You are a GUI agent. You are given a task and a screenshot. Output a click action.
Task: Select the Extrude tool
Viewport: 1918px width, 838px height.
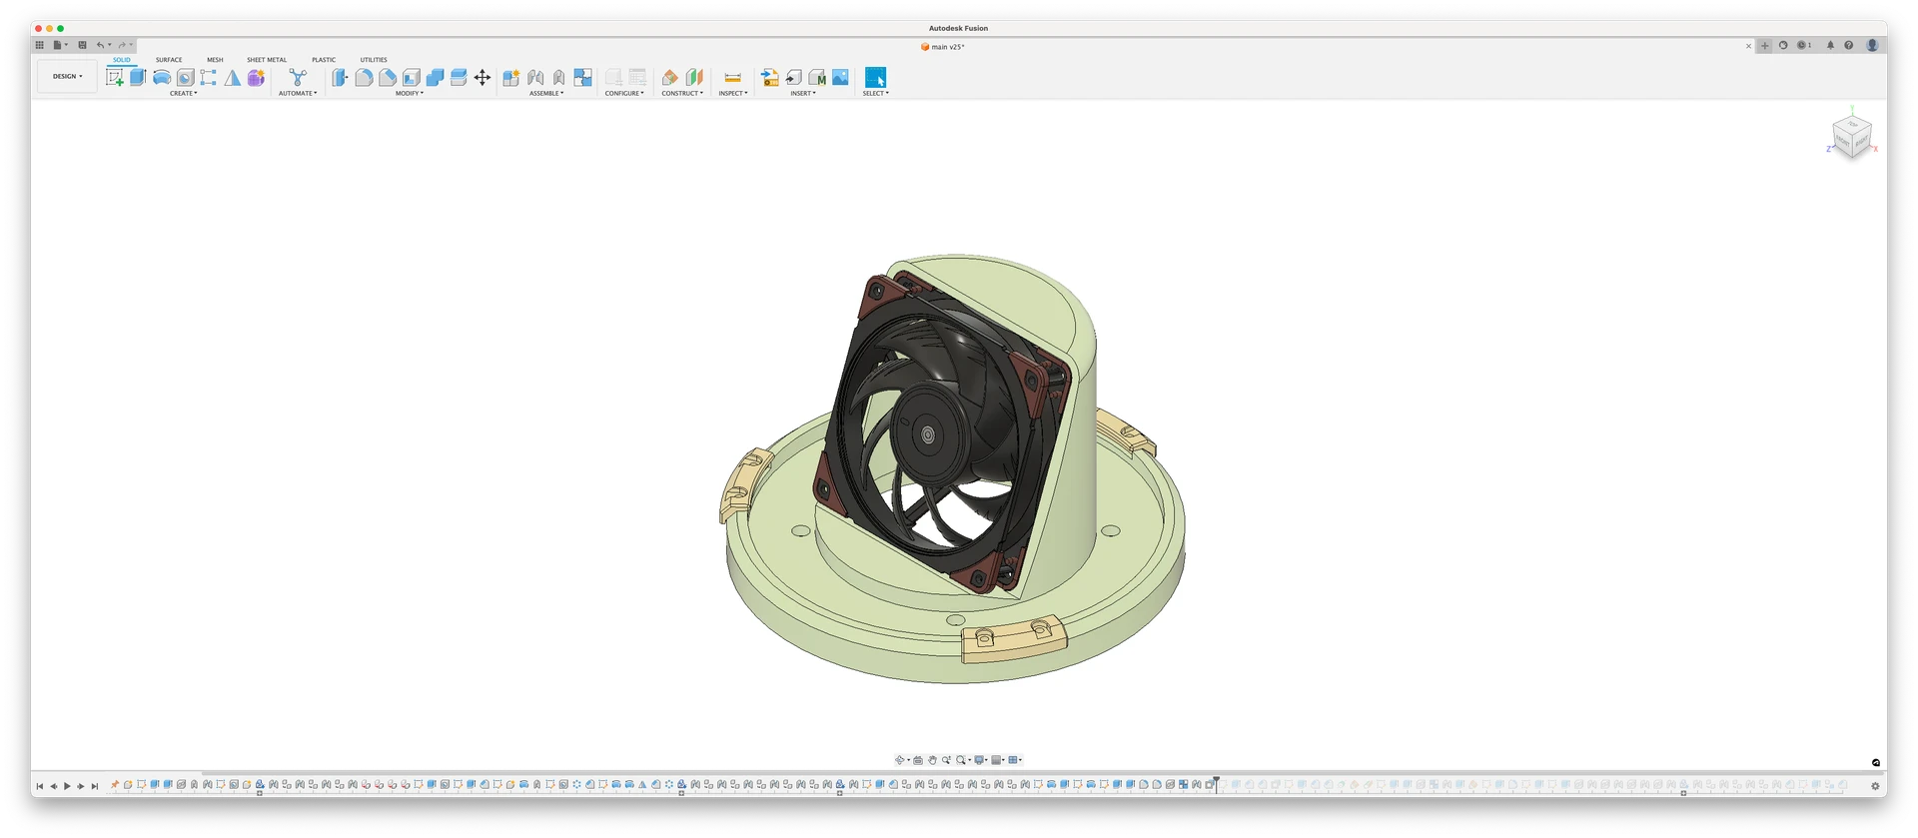point(138,78)
